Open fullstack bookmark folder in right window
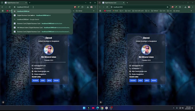This screenshot has width=195, height=111. (x=155, y=11)
